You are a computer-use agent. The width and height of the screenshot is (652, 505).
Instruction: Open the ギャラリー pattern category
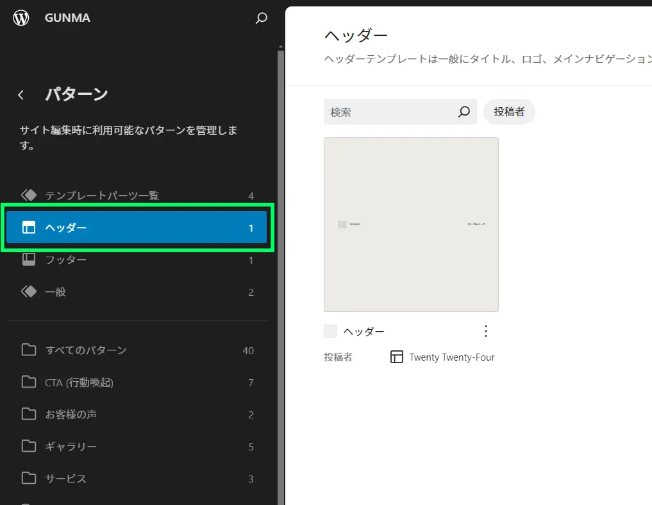click(x=71, y=447)
